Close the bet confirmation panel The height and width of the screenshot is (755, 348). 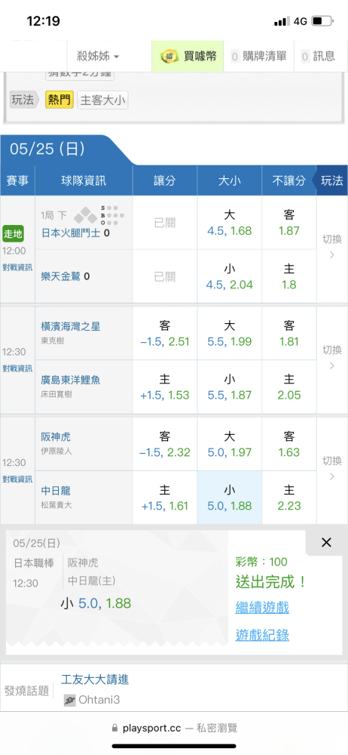click(326, 543)
